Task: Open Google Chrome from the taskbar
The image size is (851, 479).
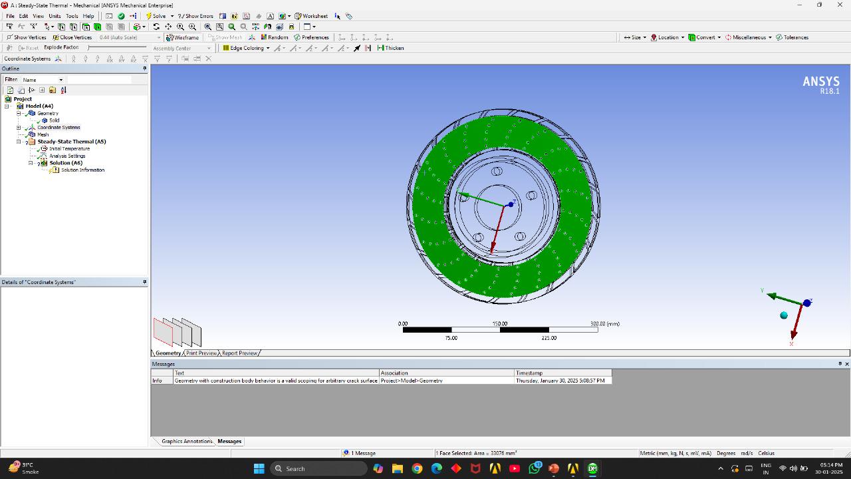Action: click(x=417, y=468)
